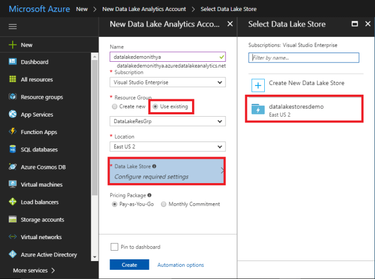The height and width of the screenshot is (279, 375).
Task: Open the Subscription dropdown
Action: click(167, 82)
